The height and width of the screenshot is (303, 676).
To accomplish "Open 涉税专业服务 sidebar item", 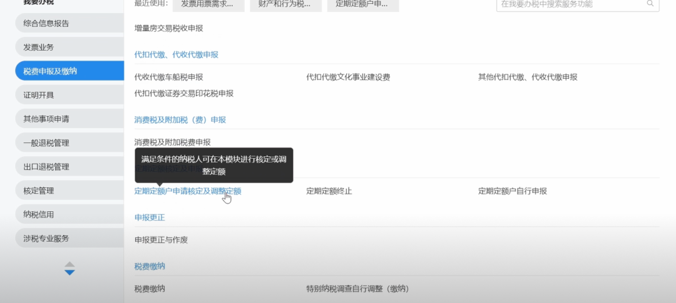I will pos(69,239).
